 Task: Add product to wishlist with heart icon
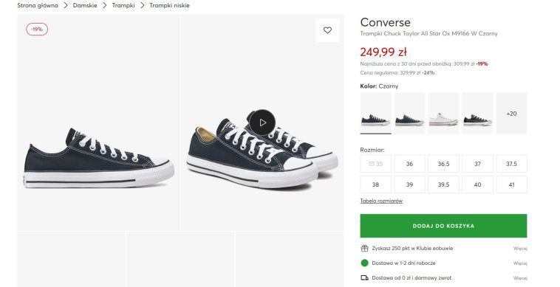point(327,30)
